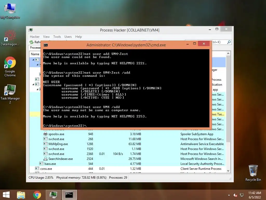Image resolution: width=266 pixels, height=200 pixels.
Task: Click the 63.82 MB memory value
Action: (135, 144)
